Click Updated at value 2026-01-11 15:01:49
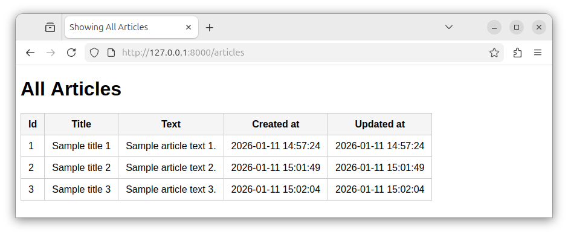This screenshot has height=235, width=568. 379,168
